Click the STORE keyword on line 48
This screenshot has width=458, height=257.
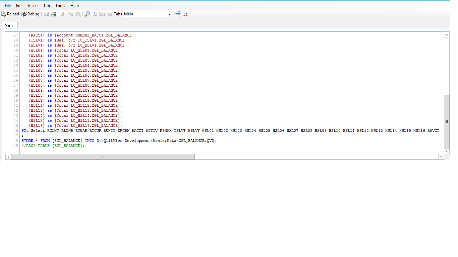[x=27, y=141]
